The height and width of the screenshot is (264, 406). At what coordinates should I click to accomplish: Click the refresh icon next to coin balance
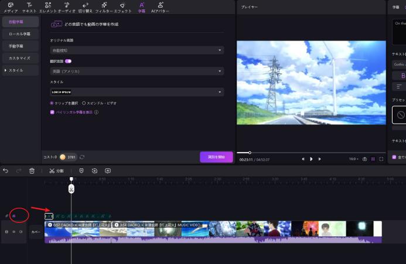tap(83, 157)
